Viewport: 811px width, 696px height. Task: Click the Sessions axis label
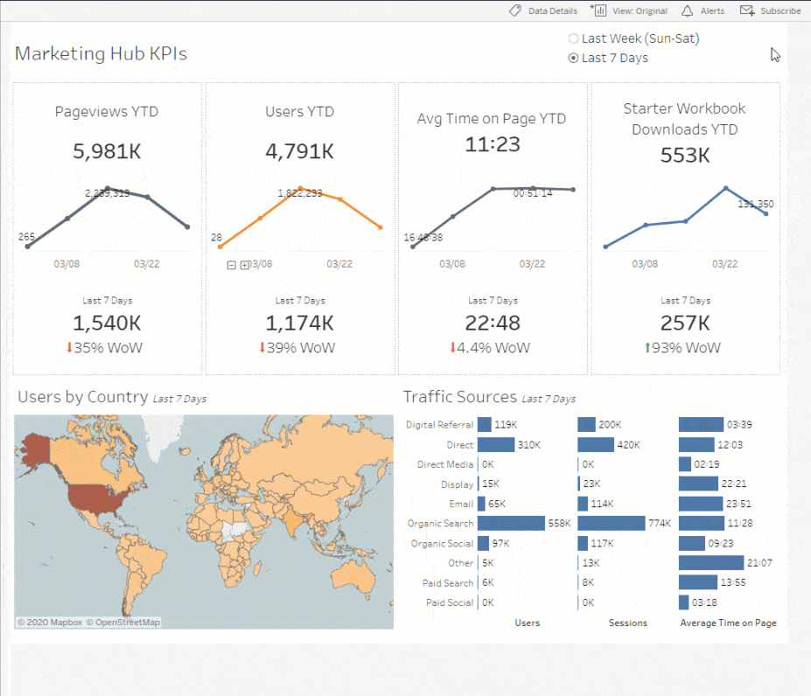click(628, 623)
